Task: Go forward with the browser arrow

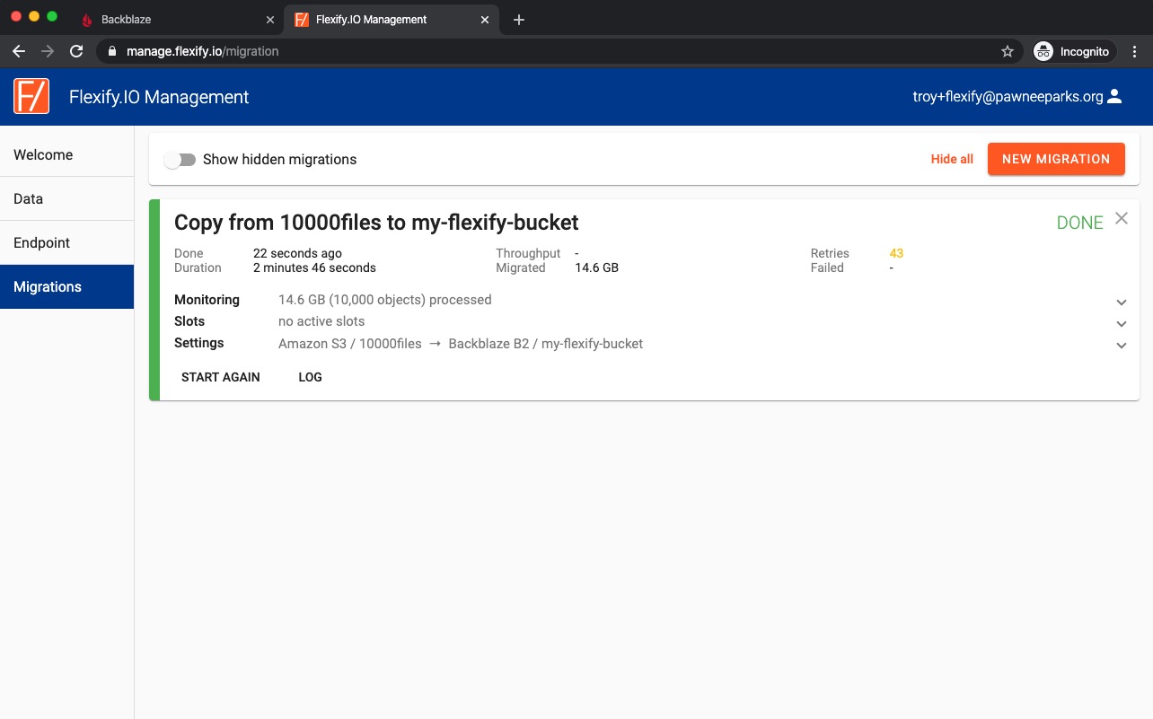Action: click(48, 51)
